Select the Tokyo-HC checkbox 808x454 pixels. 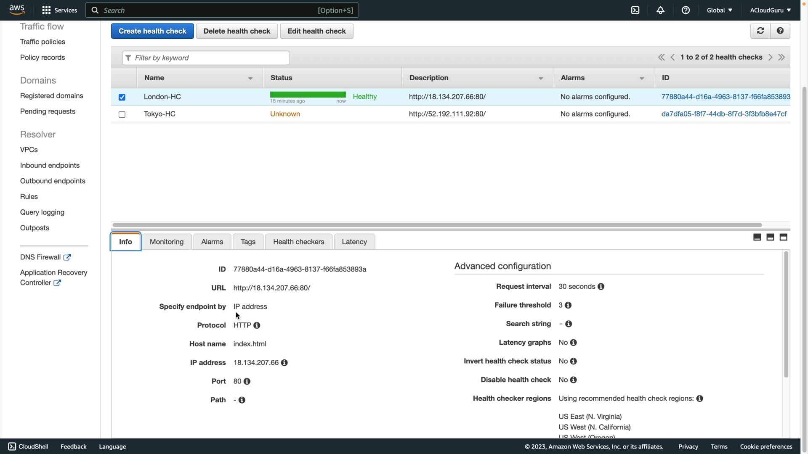(x=122, y=114)
